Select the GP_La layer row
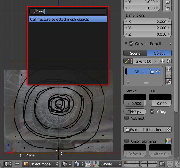 (x=143, y=72)
